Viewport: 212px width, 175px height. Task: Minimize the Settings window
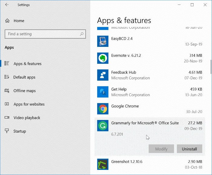[179, 5]
